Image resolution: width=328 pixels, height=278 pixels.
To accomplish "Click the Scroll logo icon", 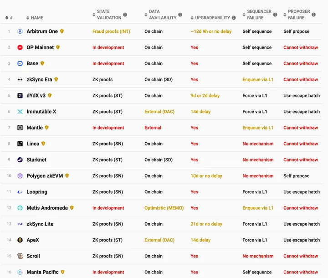I will point(20,256).
